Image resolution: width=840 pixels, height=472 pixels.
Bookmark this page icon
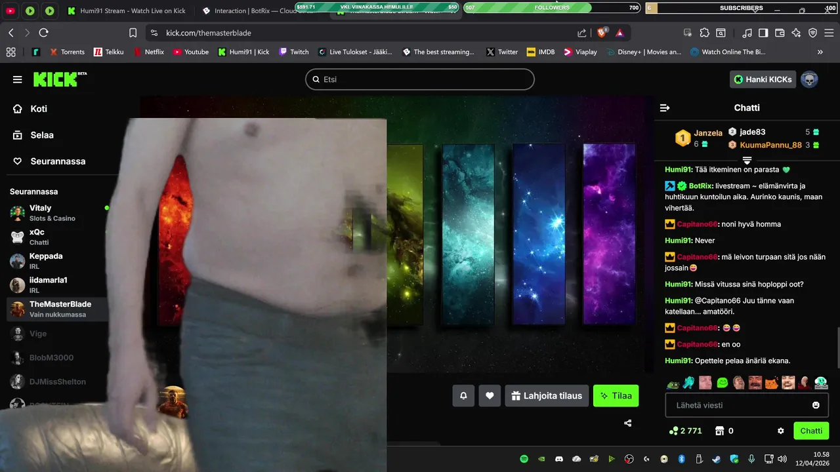coord(133,33)
